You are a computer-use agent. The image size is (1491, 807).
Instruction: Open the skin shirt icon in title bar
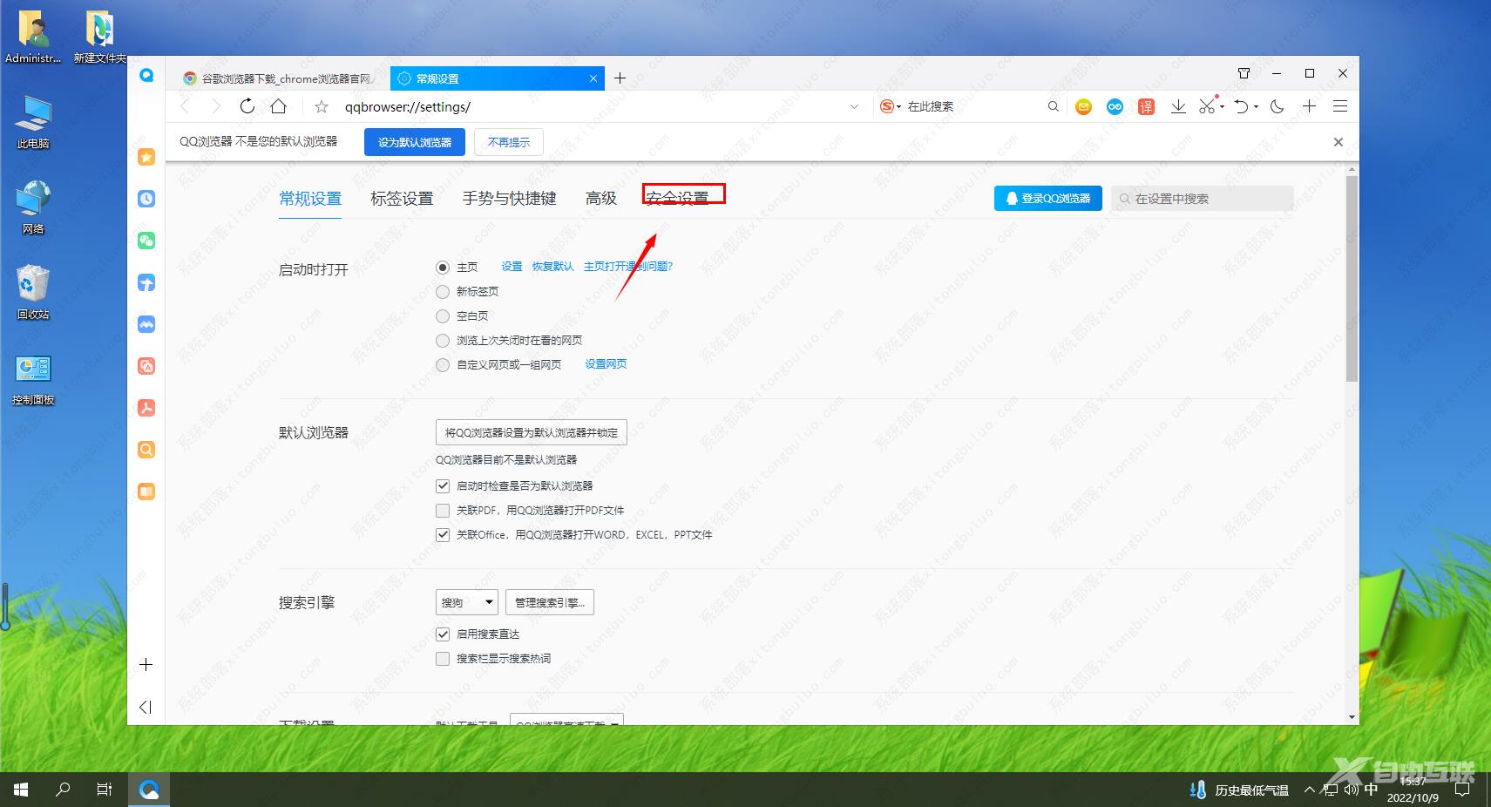coord(1244,73)
